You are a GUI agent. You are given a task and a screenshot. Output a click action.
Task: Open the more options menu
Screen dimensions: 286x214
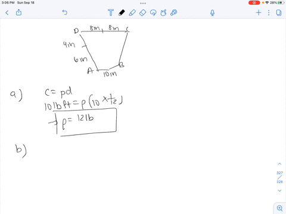269,12
